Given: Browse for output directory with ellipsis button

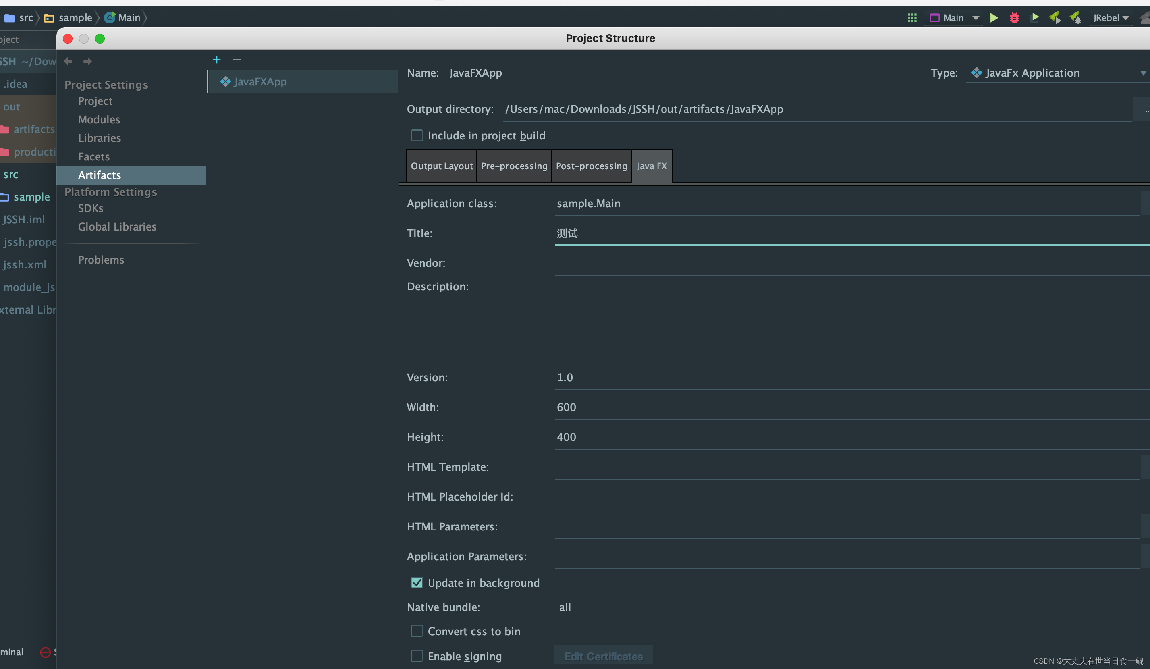Looking at the screenshot, I should click(1142, 110).
